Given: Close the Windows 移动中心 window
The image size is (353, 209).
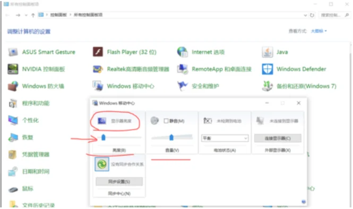Looking at the screenshot, I should [299, 103].
